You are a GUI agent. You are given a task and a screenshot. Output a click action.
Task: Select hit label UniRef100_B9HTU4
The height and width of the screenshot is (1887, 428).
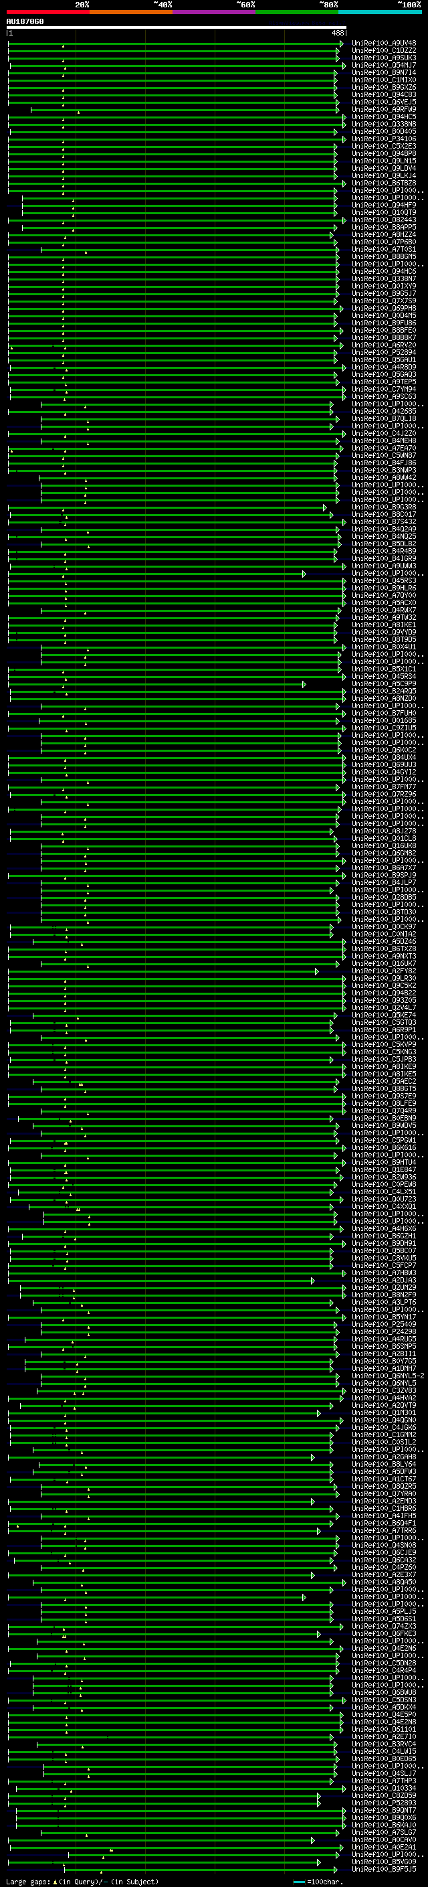[384, 1163]
